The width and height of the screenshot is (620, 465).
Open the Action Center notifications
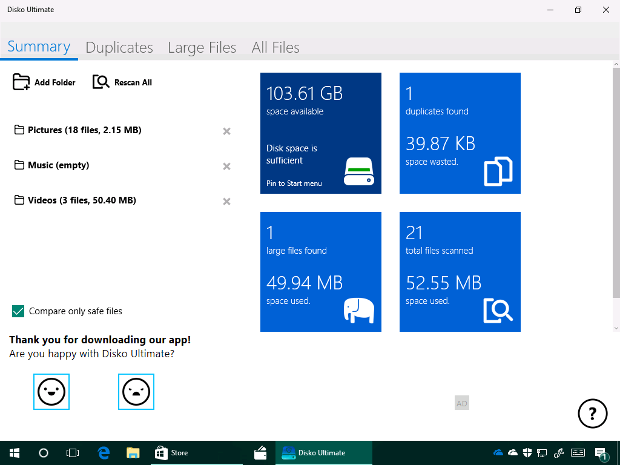(x=601, y=453)
